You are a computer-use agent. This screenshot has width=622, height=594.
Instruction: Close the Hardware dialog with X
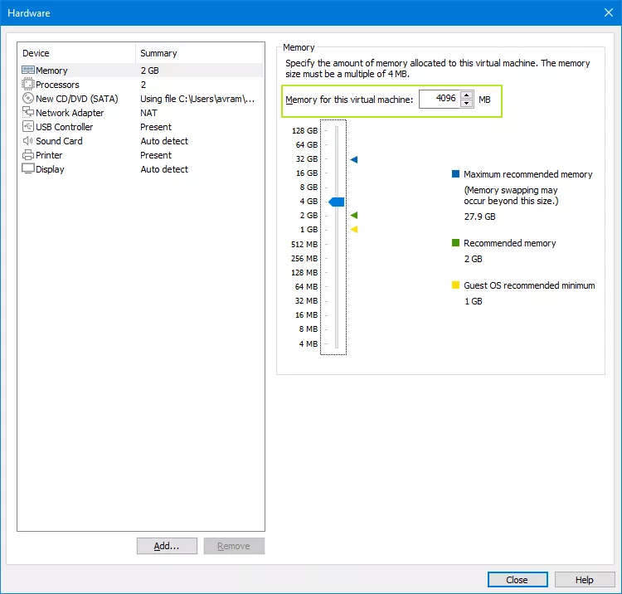click(x=609, y=12)
